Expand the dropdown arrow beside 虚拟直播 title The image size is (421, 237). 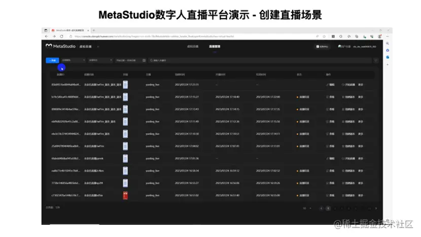point(98,47)
